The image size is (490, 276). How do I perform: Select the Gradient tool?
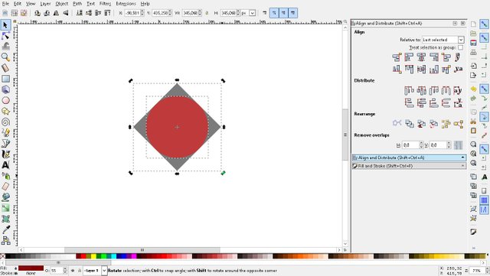pyautogui.click(x=5, y=208)
